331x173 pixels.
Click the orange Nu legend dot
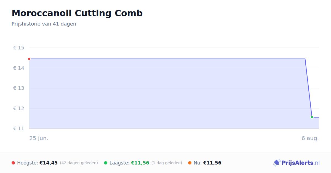click(x=190, y=163)
